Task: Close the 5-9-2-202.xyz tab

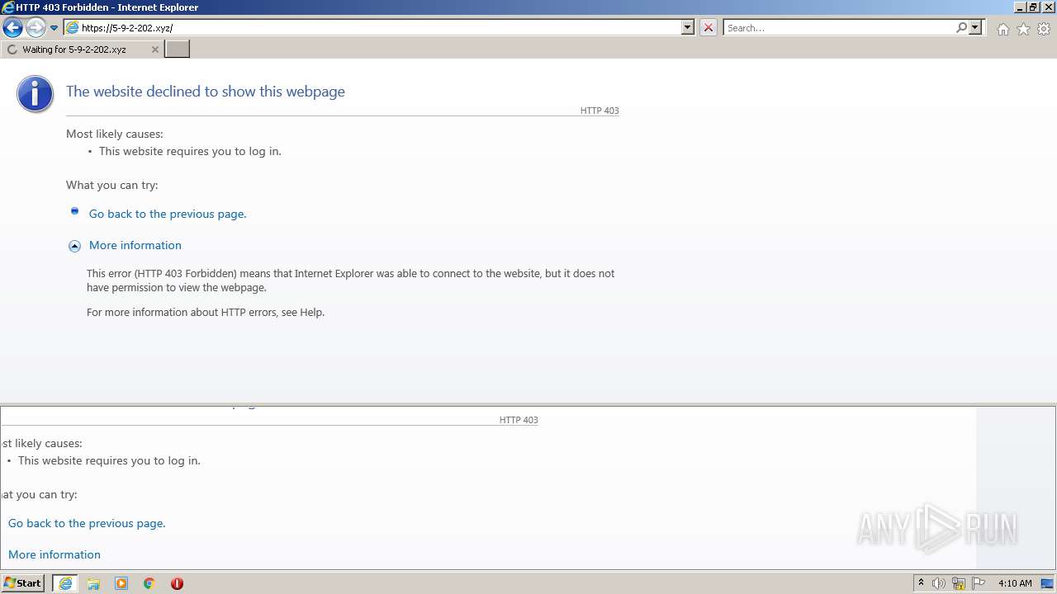Action: [154, 49]
